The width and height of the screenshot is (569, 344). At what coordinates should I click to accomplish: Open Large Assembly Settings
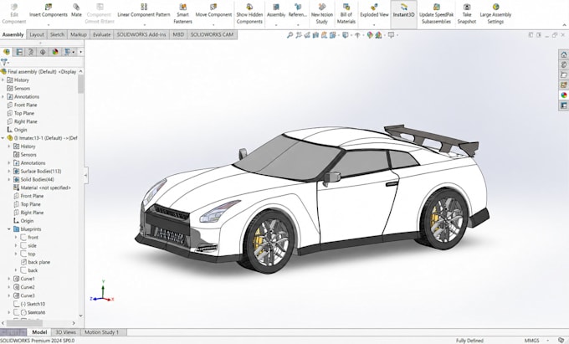[x=495, y=13]
